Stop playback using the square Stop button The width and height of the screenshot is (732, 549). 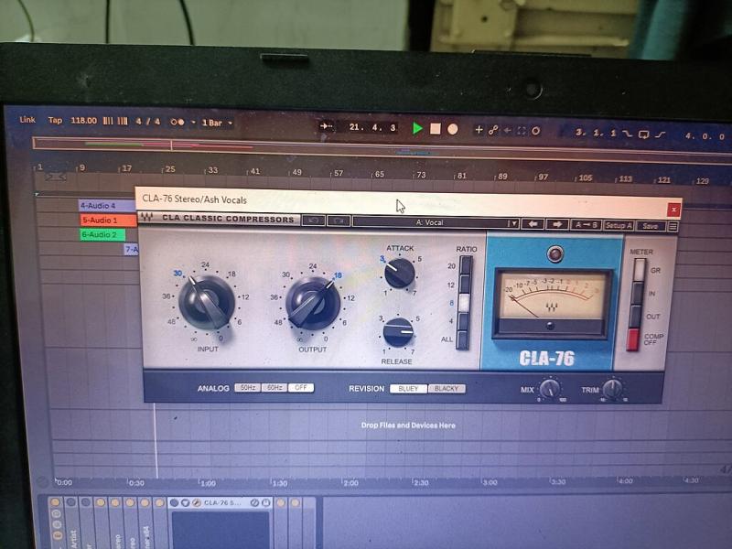tap(436, 129)
